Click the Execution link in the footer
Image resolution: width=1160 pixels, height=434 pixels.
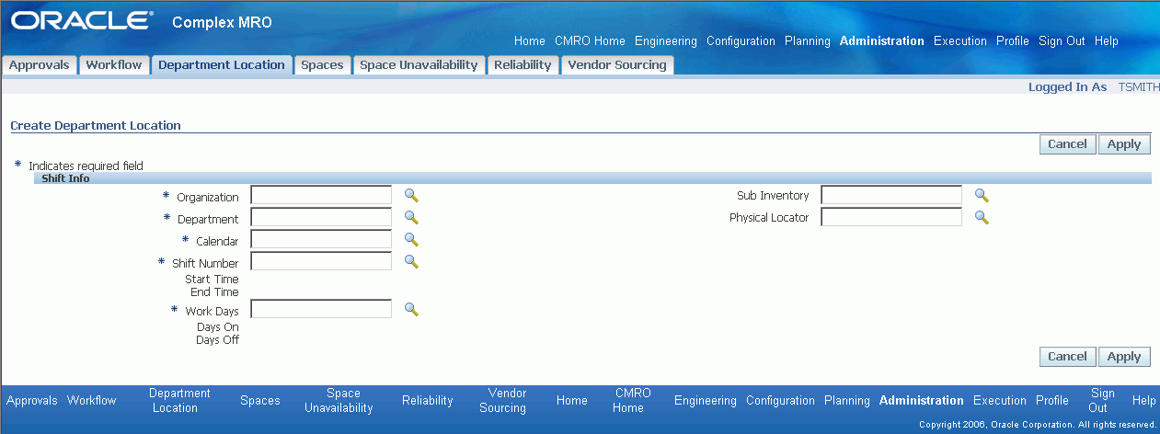1000,401
